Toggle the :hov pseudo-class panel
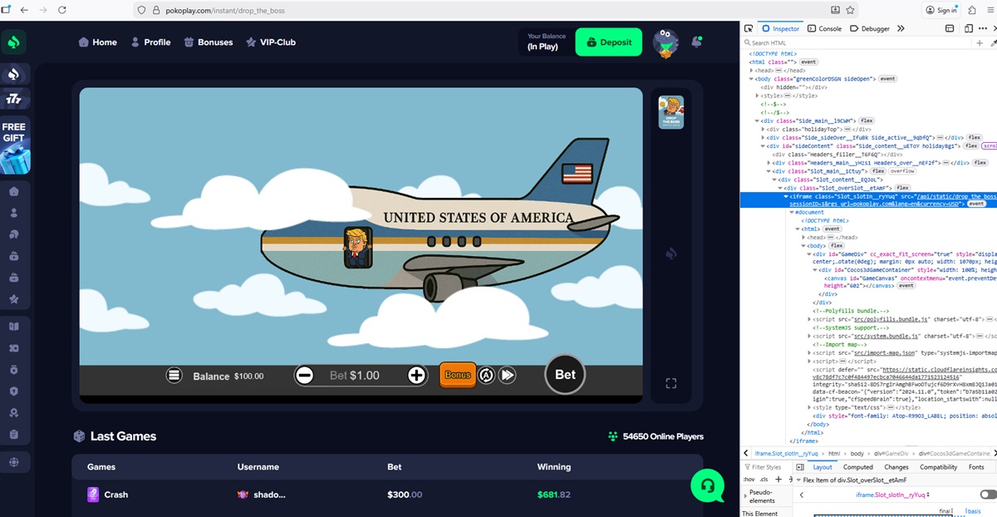This screenshot has height=517, width=997. tap(748, 480)
